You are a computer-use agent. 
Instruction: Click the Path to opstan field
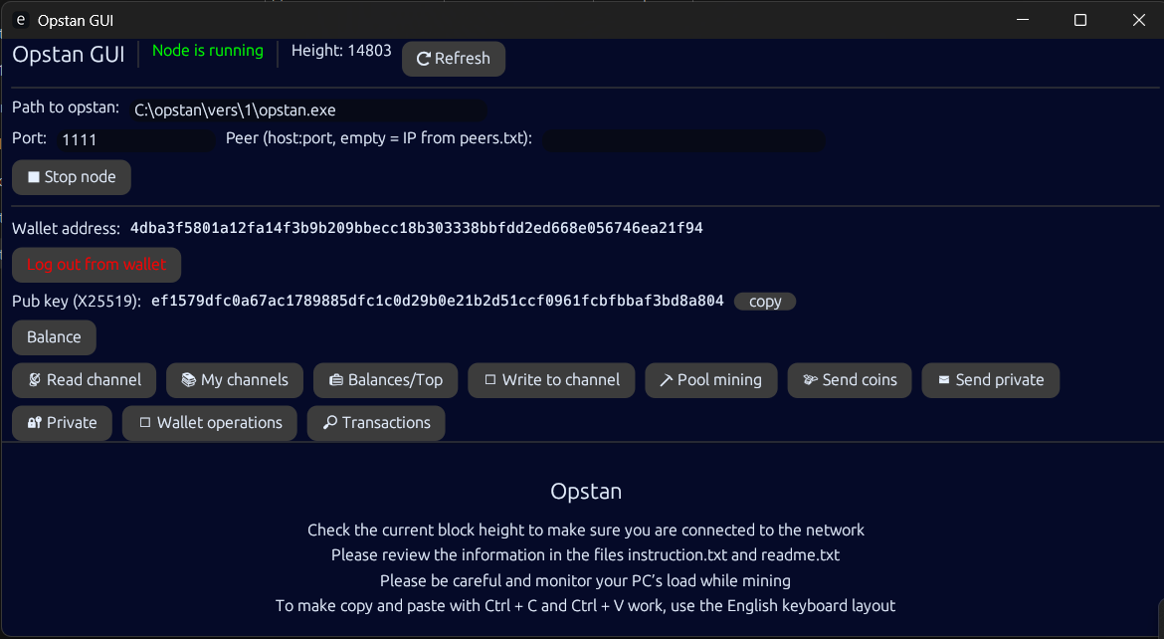[306, 111]
